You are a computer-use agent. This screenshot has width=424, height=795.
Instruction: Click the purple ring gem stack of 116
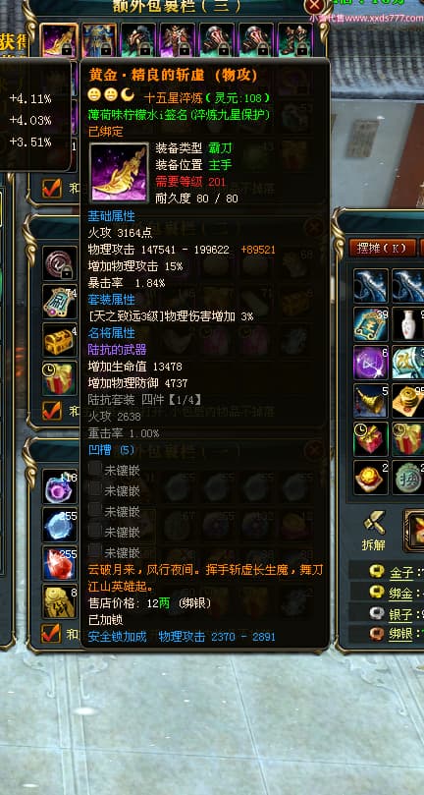59,485
